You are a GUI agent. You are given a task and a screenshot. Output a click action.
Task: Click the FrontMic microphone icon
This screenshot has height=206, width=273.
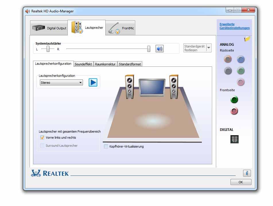click(x=114, y=28)
